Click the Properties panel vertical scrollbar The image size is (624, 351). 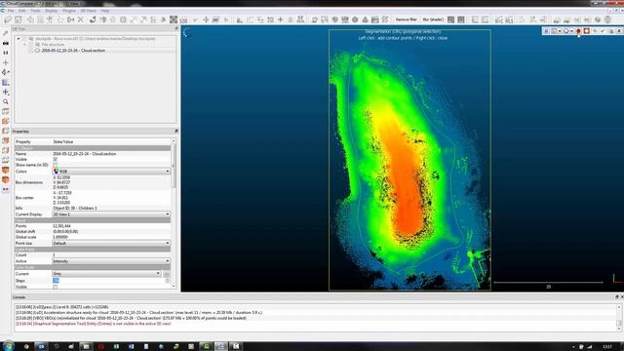point(174,213)
